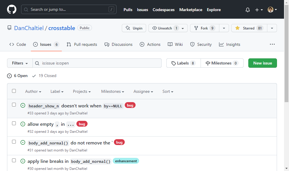The height and width of the screenshot is (171, 289).
Task: Tick the select-all issues checkbox
Action: tap(14, 91)
